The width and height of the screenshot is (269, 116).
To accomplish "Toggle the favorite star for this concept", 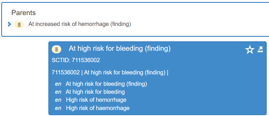I will (250, 50).
